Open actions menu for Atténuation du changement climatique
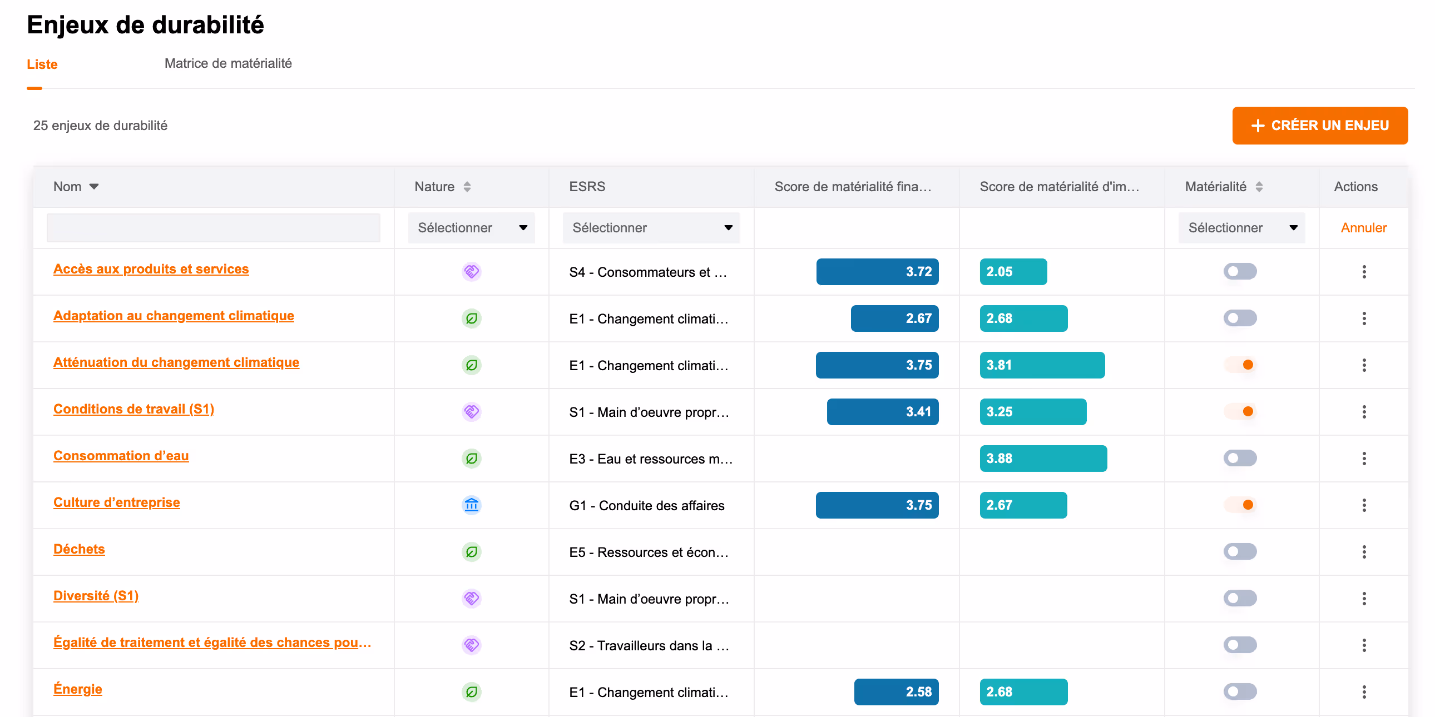 [x=1364, y=365]
